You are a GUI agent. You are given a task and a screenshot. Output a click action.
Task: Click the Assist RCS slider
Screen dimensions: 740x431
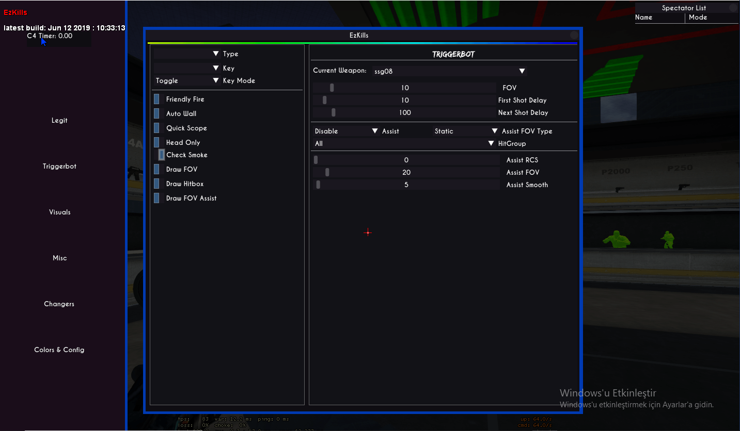point(406,160)
